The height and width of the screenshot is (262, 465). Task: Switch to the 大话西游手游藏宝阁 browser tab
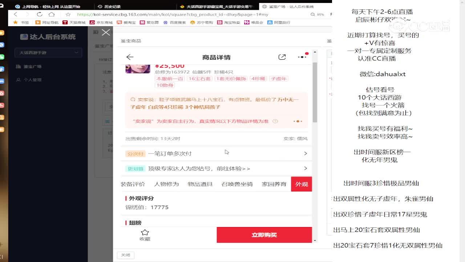tap(216, 7)
